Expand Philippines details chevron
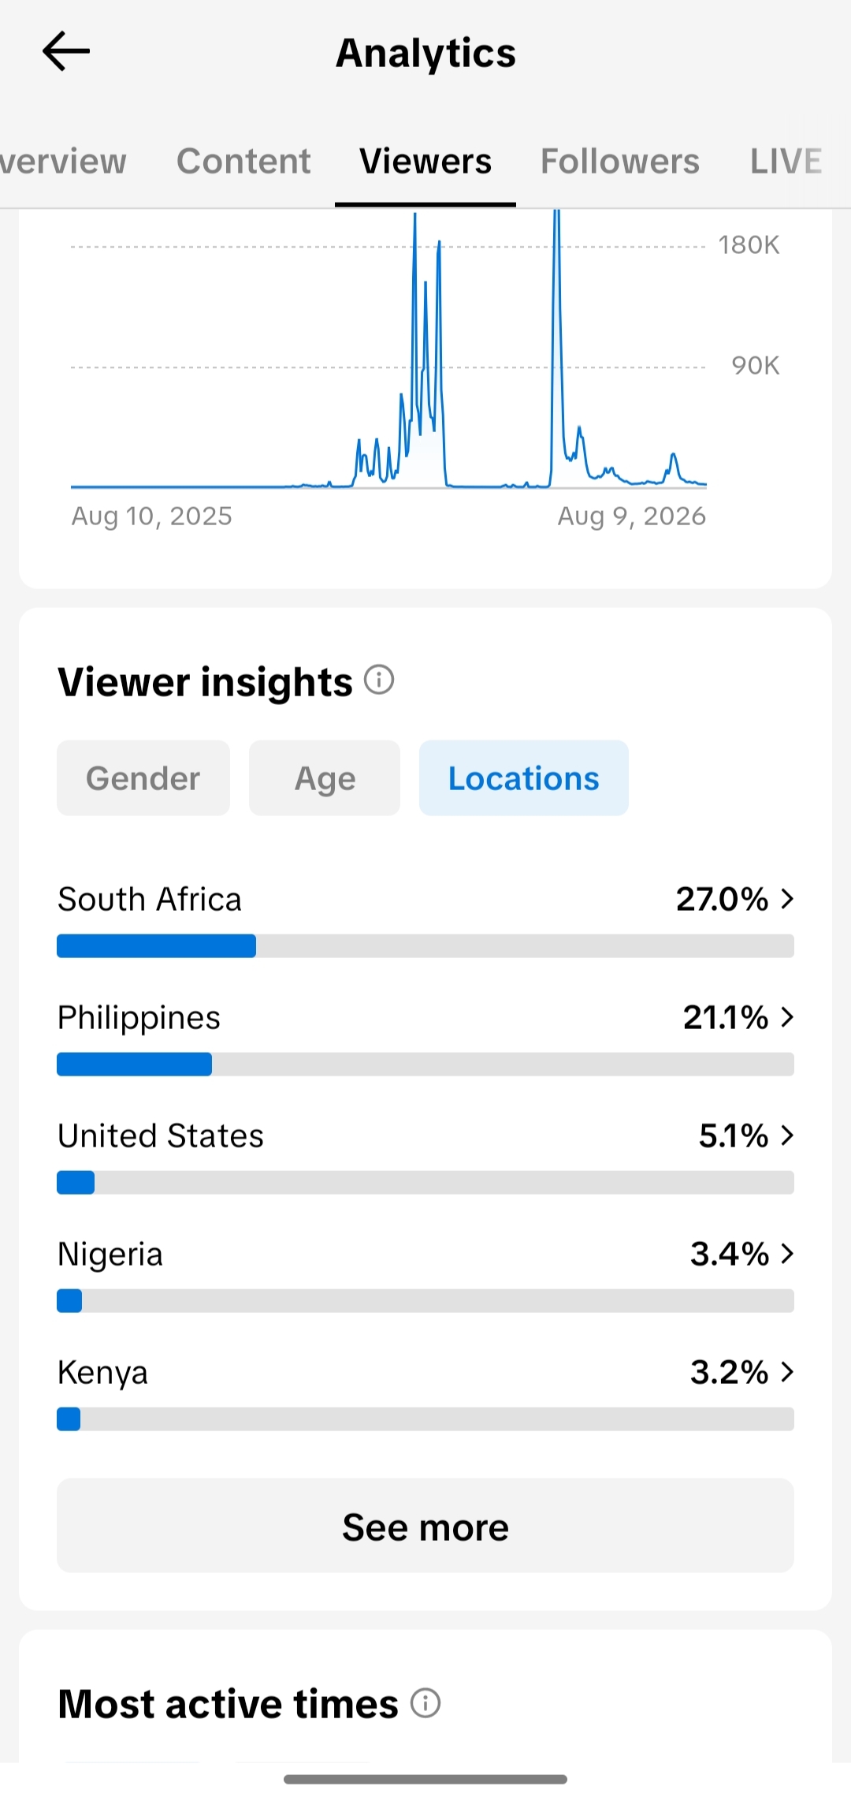Image resolution: width=851 pixels, height=1801 pixels. tap(787, 1017)
